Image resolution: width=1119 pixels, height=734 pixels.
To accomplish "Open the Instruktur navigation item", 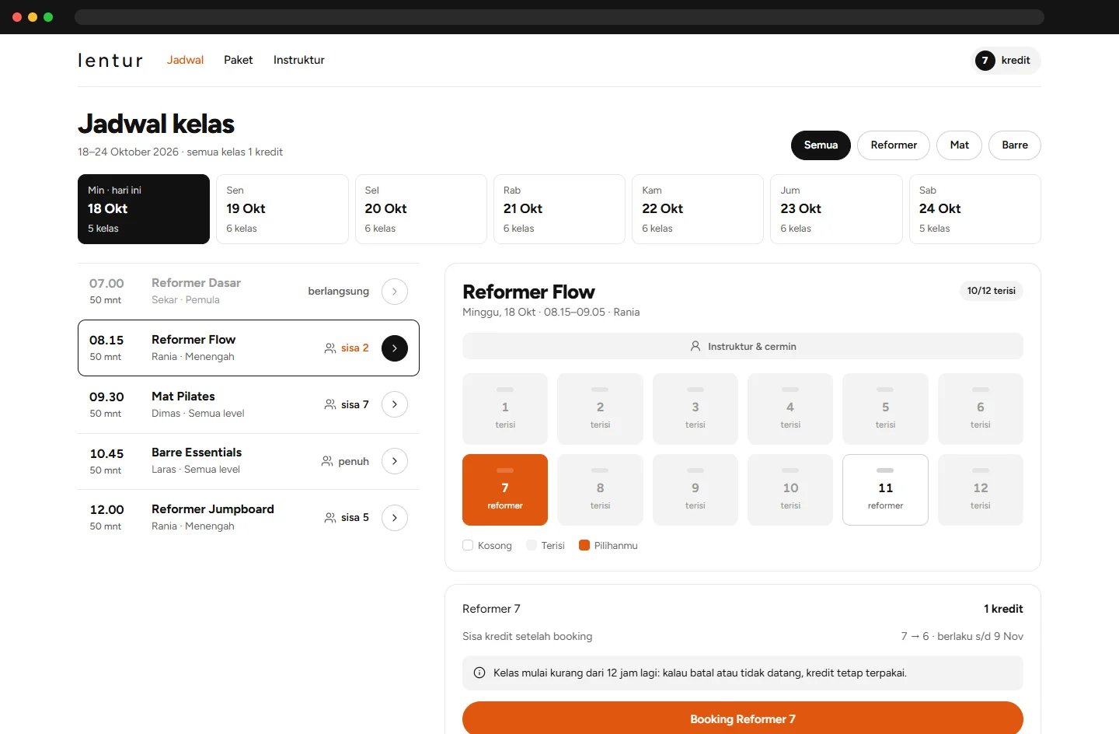I will pos(298,60).
